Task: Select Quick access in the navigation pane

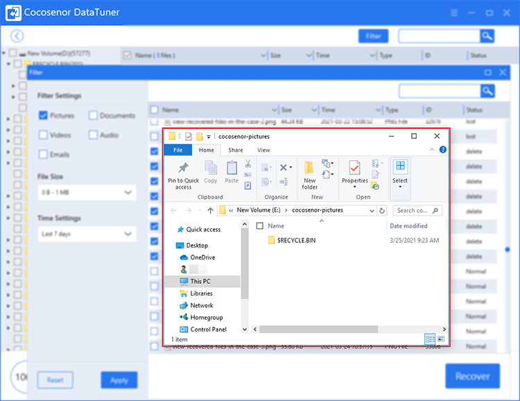Action: click(x=202, y=230)
